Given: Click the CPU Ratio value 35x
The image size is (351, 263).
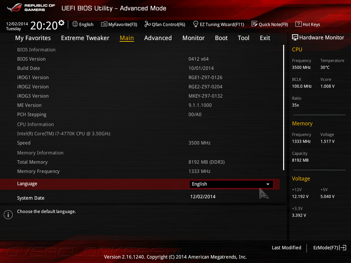Looking at the screenshot, I should pyautogui.click(x=295, y=105).
